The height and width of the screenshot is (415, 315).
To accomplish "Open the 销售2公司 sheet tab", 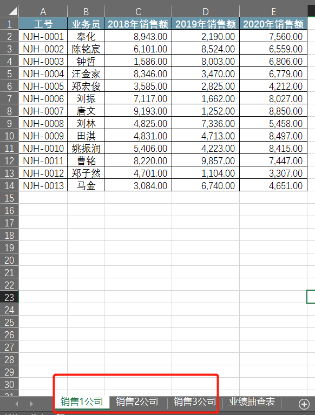I will coord(137,402).
